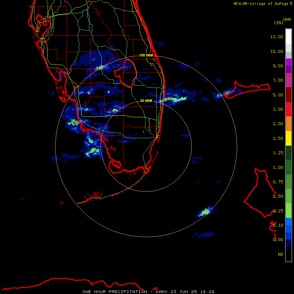Image resolution: width=294 pixels, height=294 pixels.
Task: Click the 0.75 legend value
Action: [x=278, y=182]
